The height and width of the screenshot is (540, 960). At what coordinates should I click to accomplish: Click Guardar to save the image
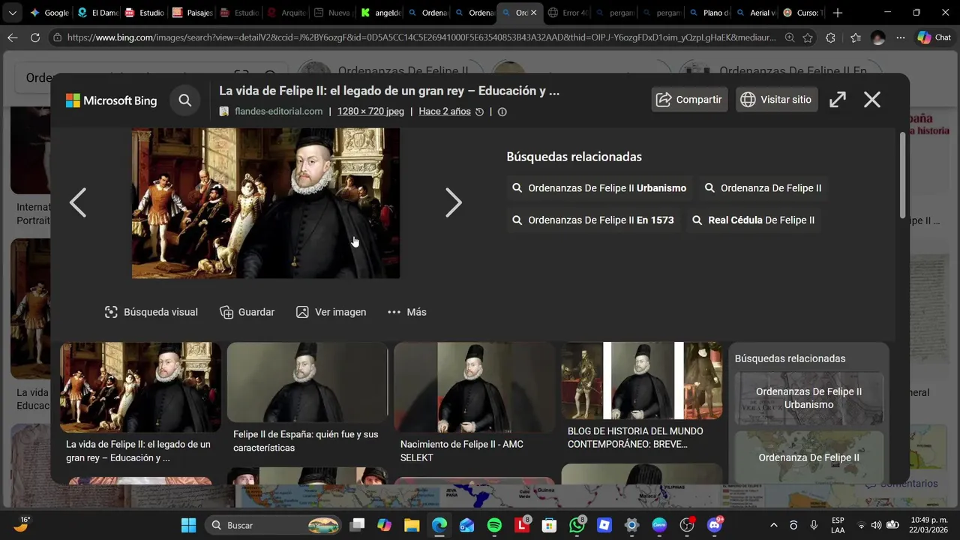247,312
